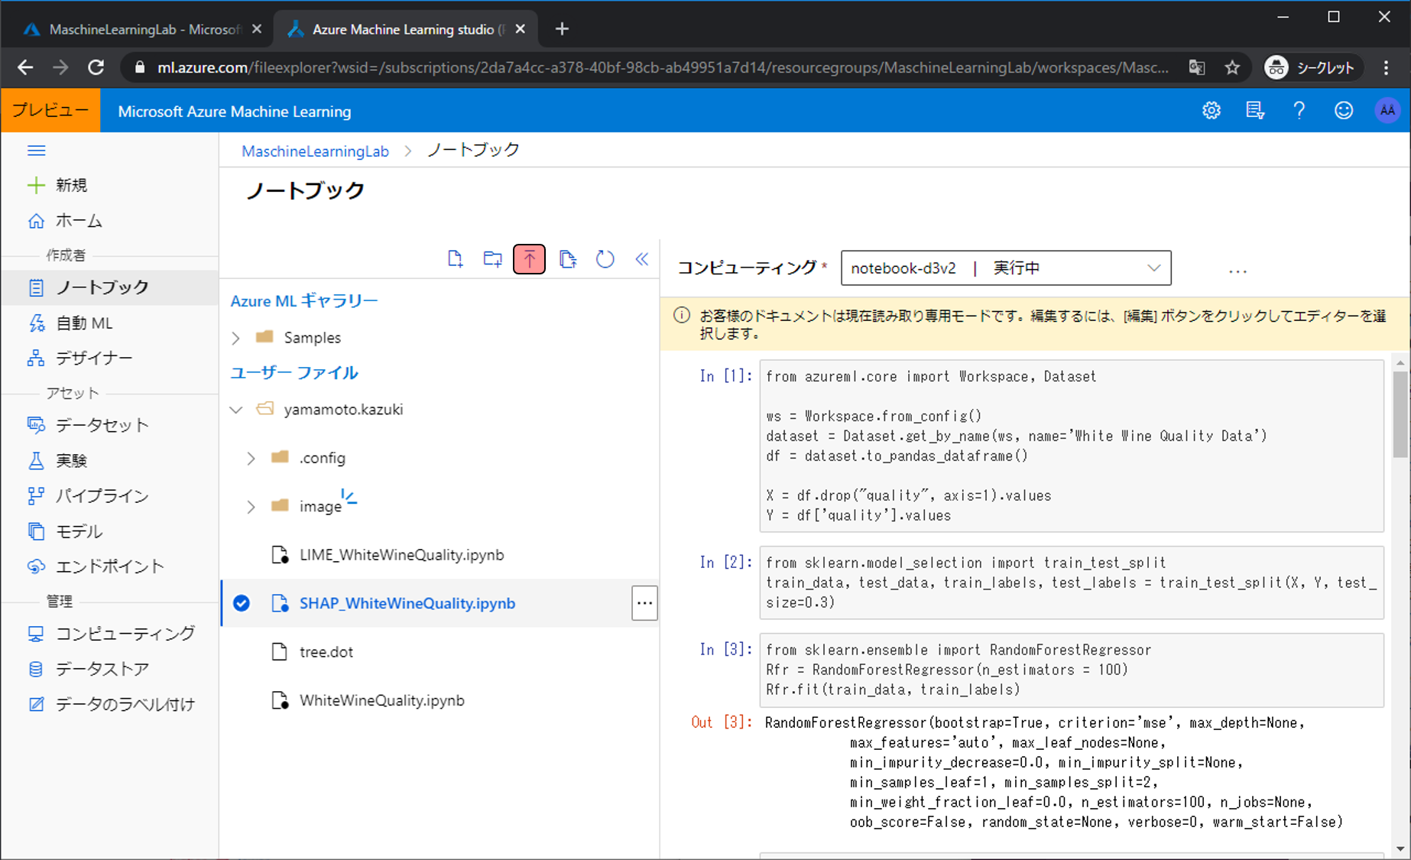Open the help question mark icon
Image resolution: width=1411 pixels, height=860 pixels.
click(1299, 111)
